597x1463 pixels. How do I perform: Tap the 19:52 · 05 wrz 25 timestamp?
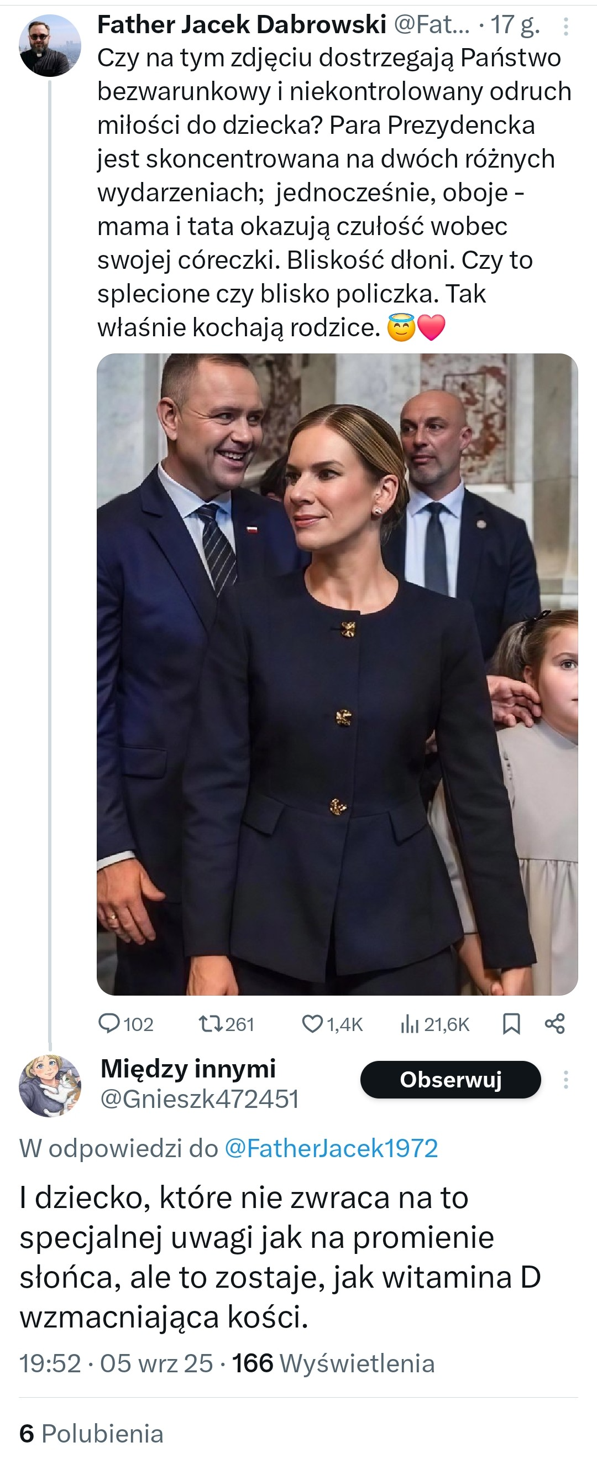point(116,1363)
